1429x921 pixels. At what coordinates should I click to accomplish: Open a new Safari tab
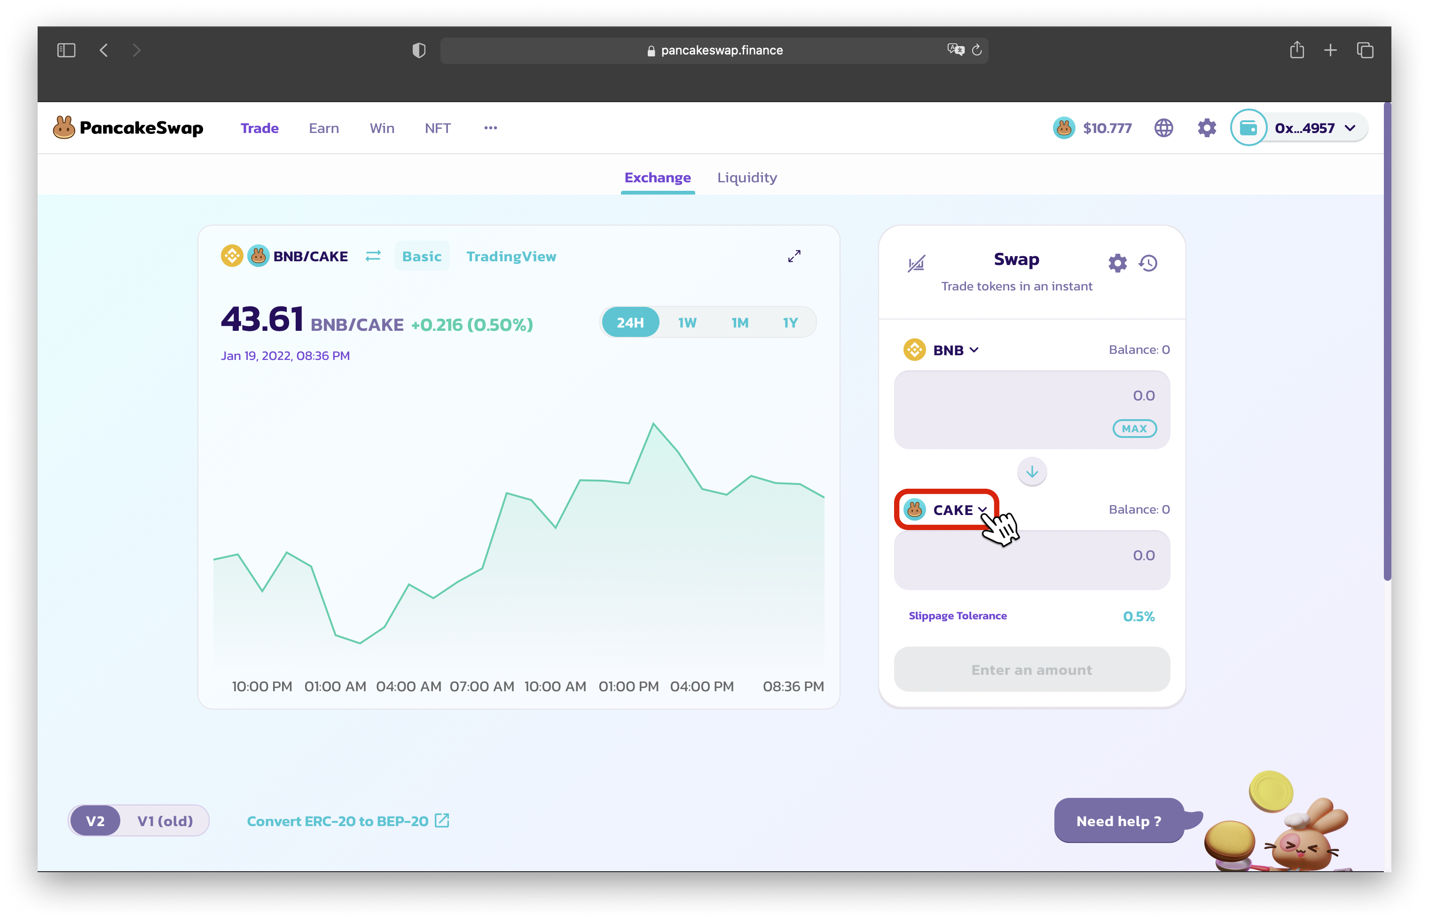point(1330,50)
